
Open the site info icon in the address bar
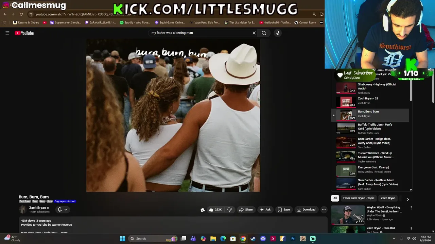click(31, 14)
